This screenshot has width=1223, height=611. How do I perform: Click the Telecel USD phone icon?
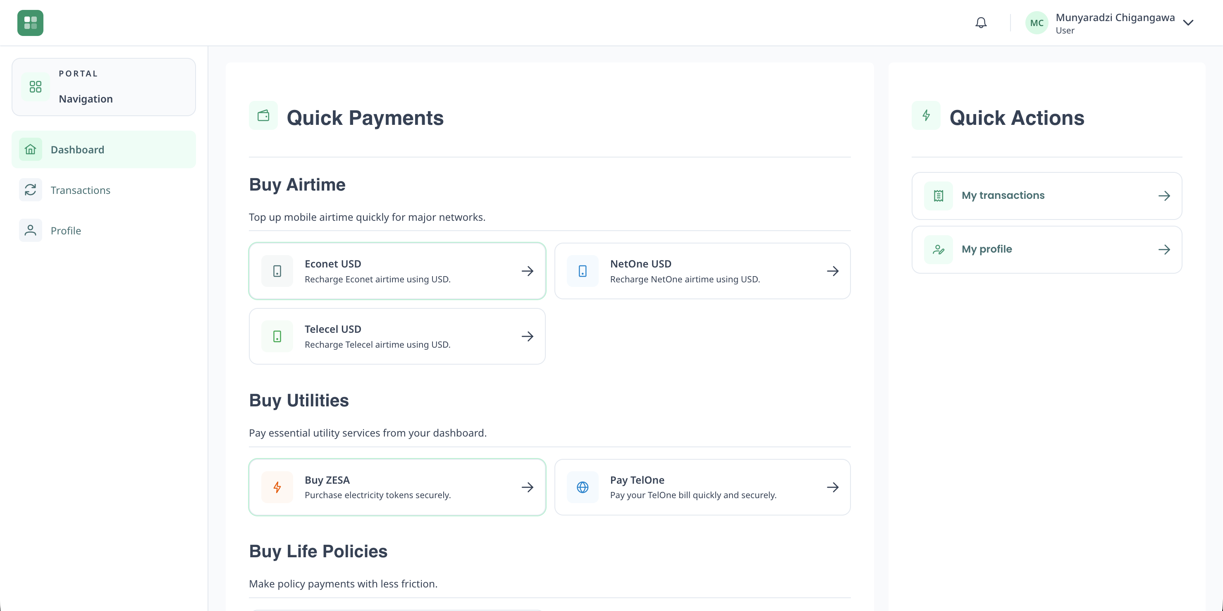coord(277,336)
